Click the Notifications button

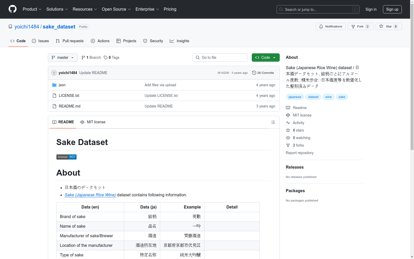[x=331, y=26]
